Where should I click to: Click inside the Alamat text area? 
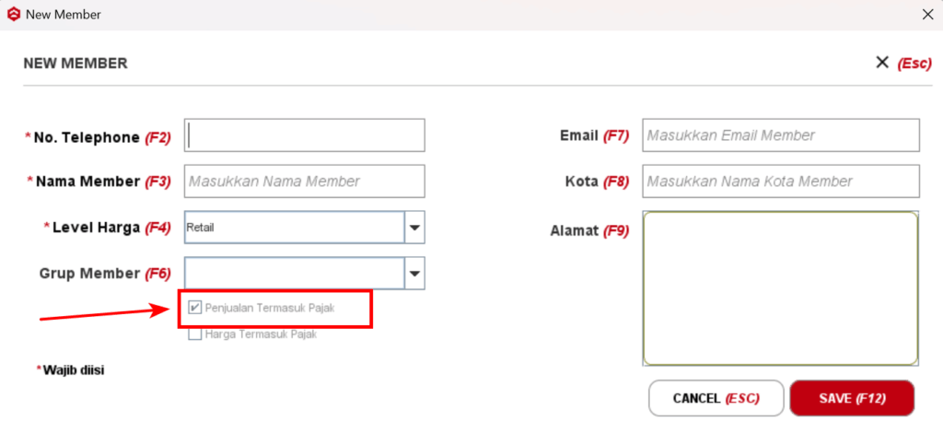point(781,288)
